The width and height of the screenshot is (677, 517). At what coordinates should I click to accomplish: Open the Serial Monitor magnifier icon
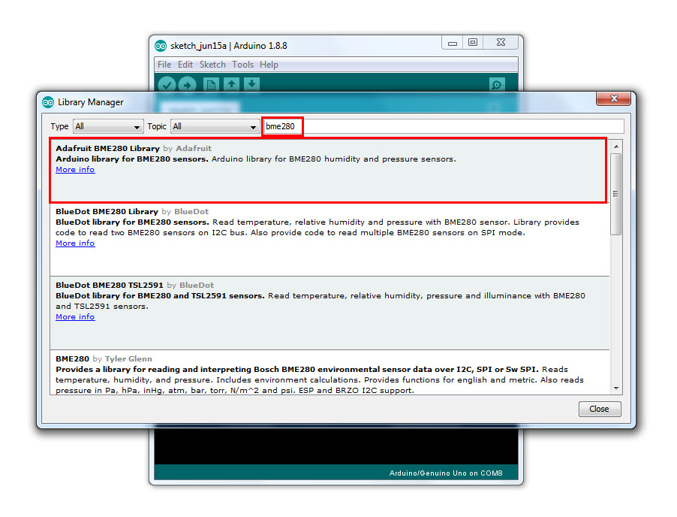[x=497, y=84]
